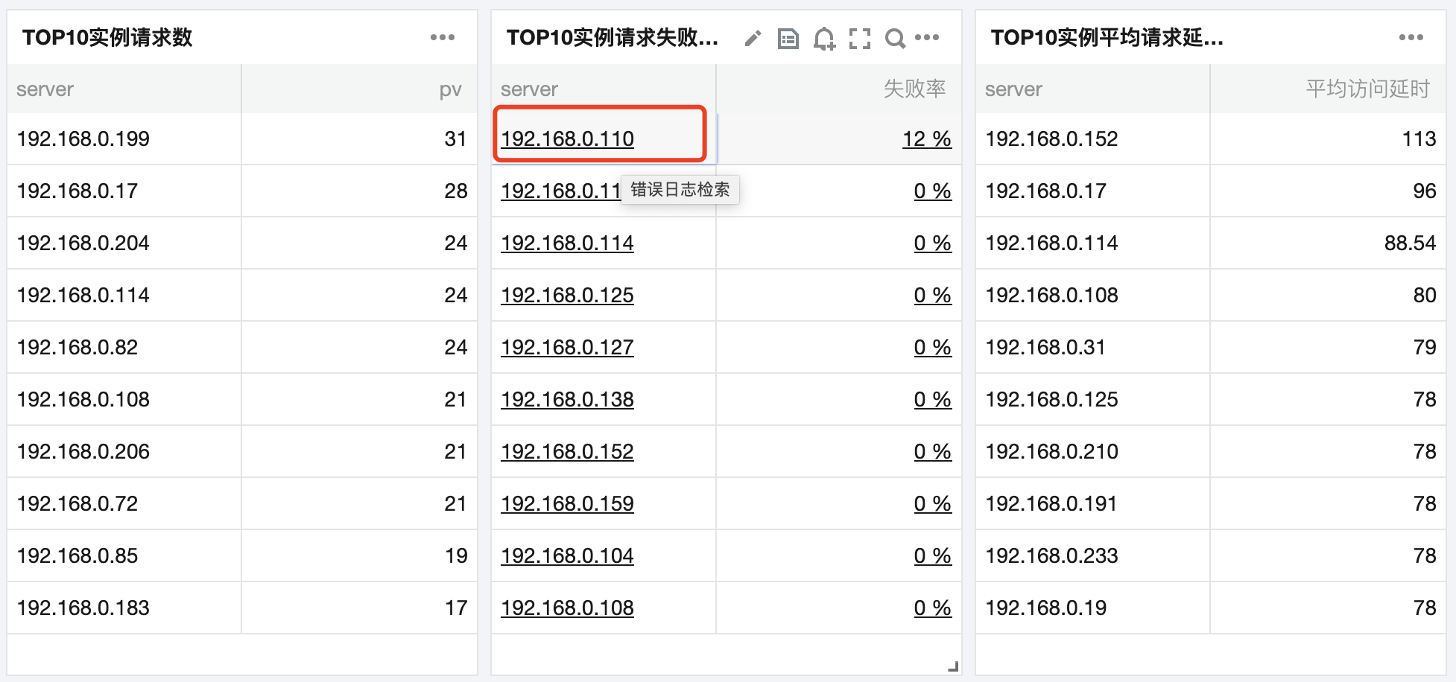Image resolution: width=1456 pixels, height=682 pixels.
Task: Open the 192.168.0.159 server link
Action: (567, 504)
